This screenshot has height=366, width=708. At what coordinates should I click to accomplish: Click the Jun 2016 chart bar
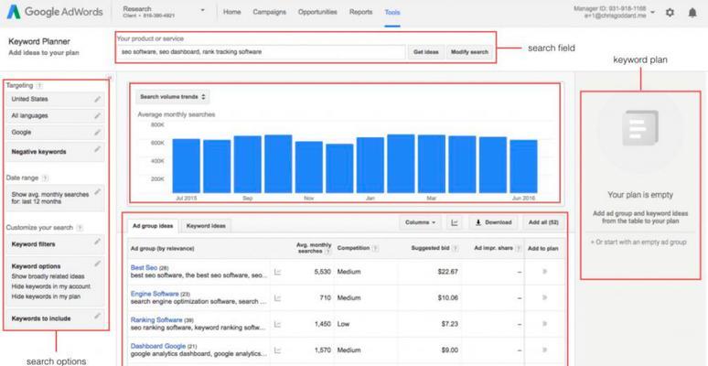click(x=523, y=167)
